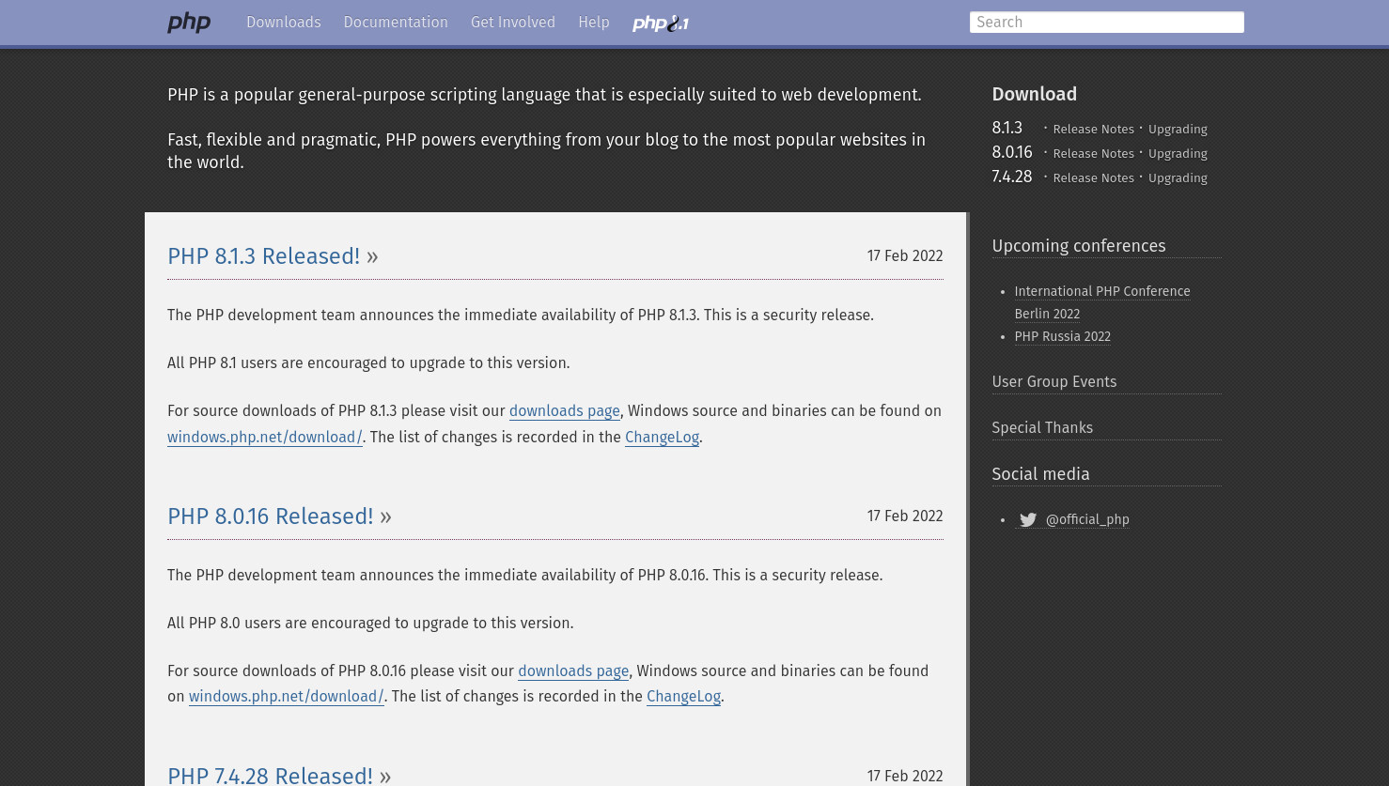Click the 17 Feb 2022 date for 8.0.16
This screenshot has width=1389, height=786.
[905, 516]
